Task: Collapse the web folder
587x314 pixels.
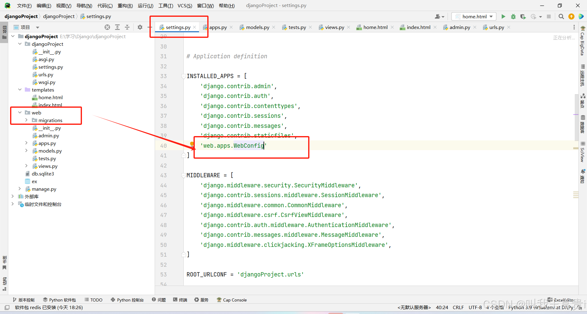Action: [x=20, y=113]
